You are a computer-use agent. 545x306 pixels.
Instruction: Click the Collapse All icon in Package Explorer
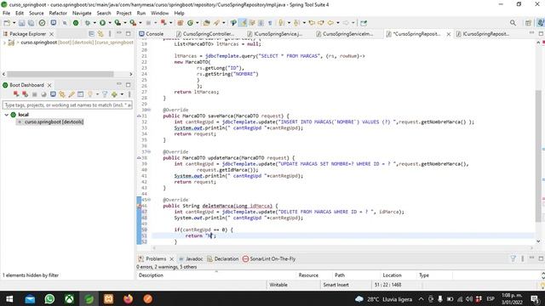click(x=91, y=34)
